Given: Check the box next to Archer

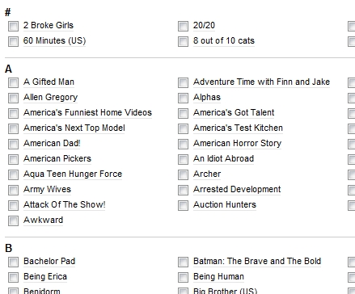Looking at the screenshot, I should point(183,175).
